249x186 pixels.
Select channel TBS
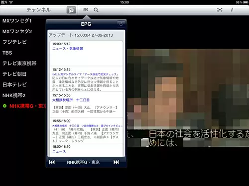[x=7, y=53]
